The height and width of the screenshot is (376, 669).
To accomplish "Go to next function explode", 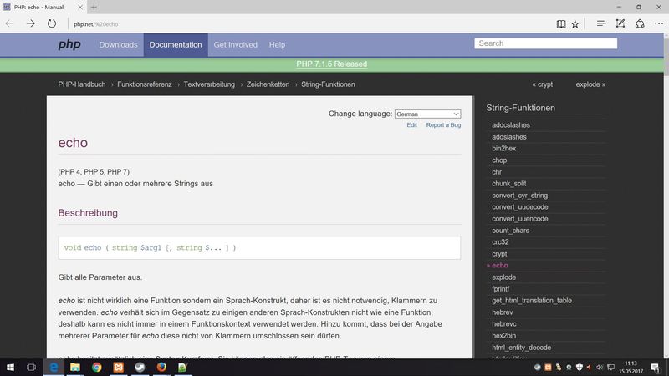I will coord(590,84).
